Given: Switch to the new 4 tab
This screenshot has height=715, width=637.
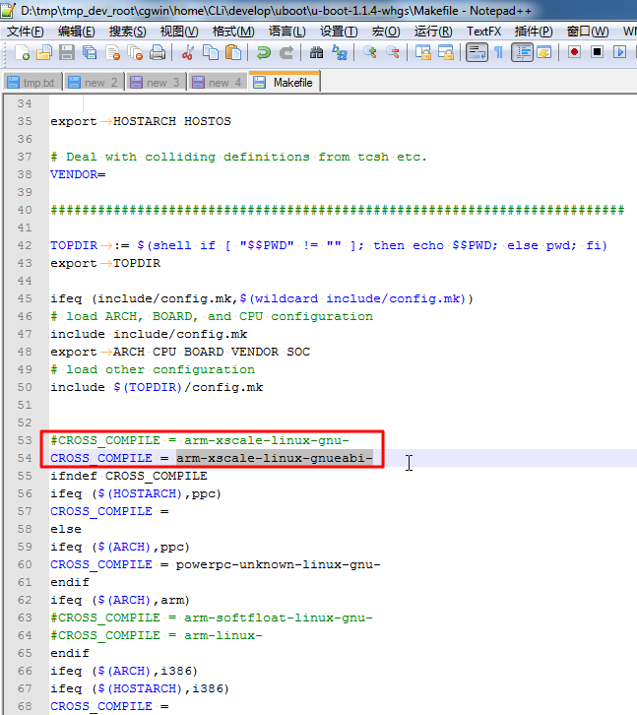Looking at the screenshot, I should [219, 83].
